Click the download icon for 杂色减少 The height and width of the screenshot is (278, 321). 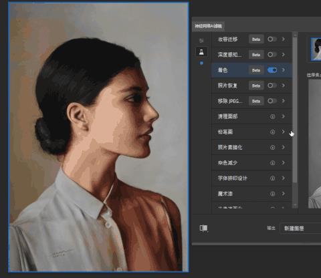pyautogui.click(x=272, y=163)
